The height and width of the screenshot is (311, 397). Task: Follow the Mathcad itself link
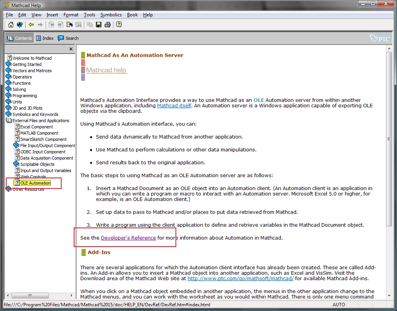tap(174, 106)
